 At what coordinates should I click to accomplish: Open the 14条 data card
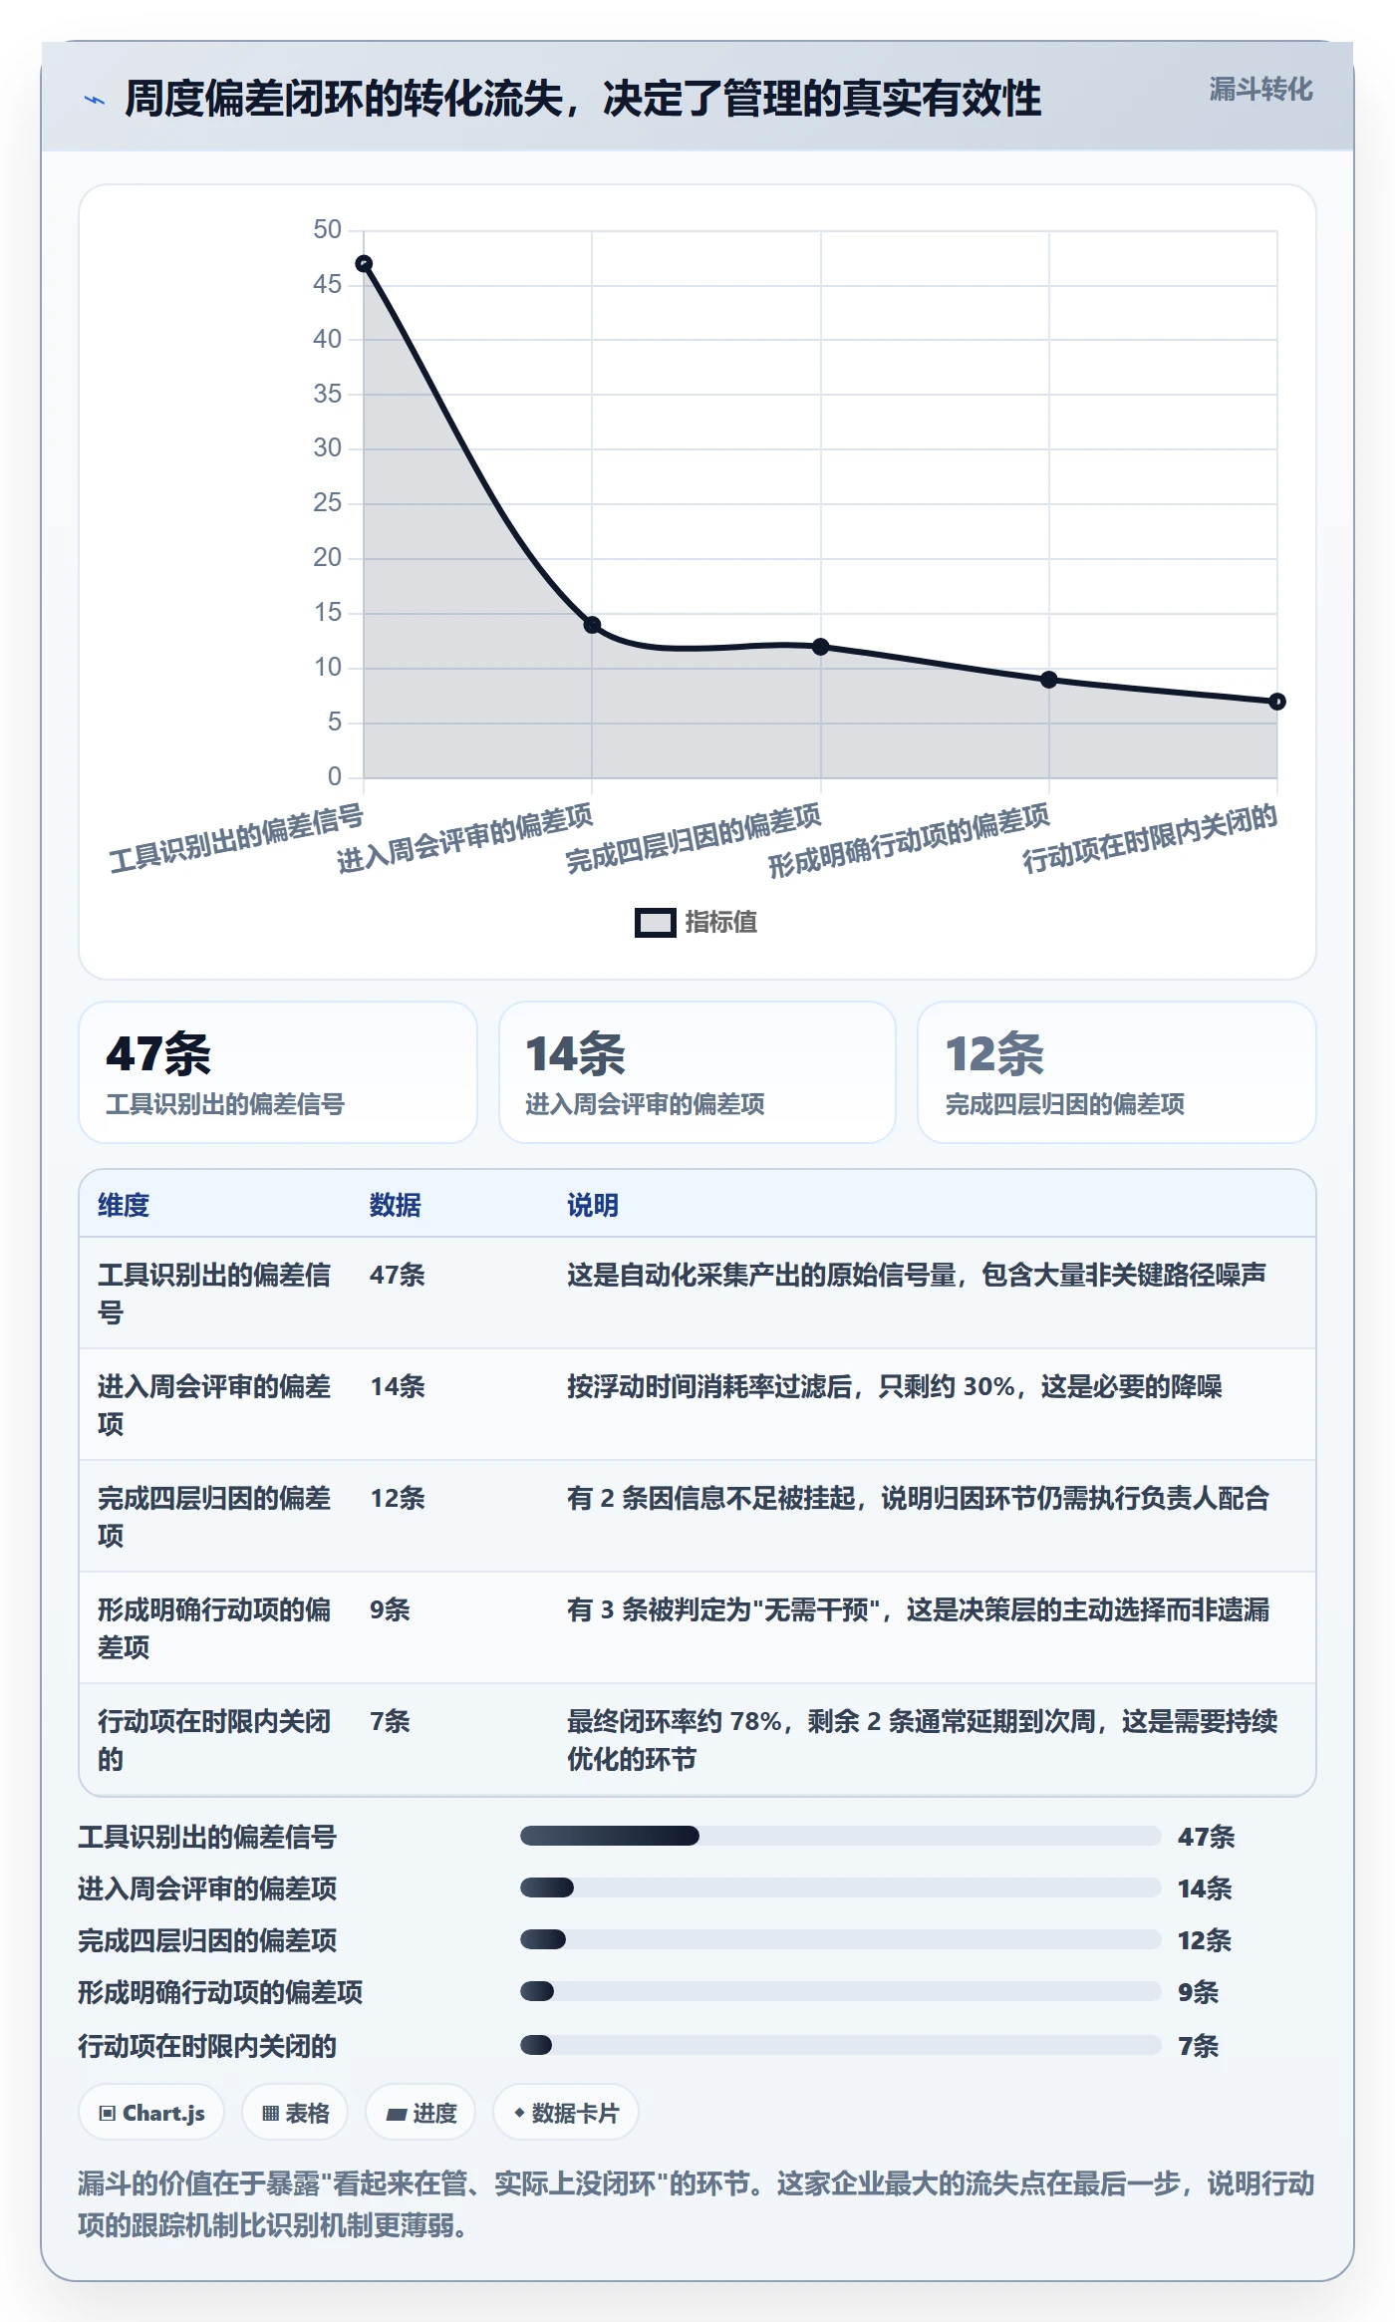[697, 1072]
